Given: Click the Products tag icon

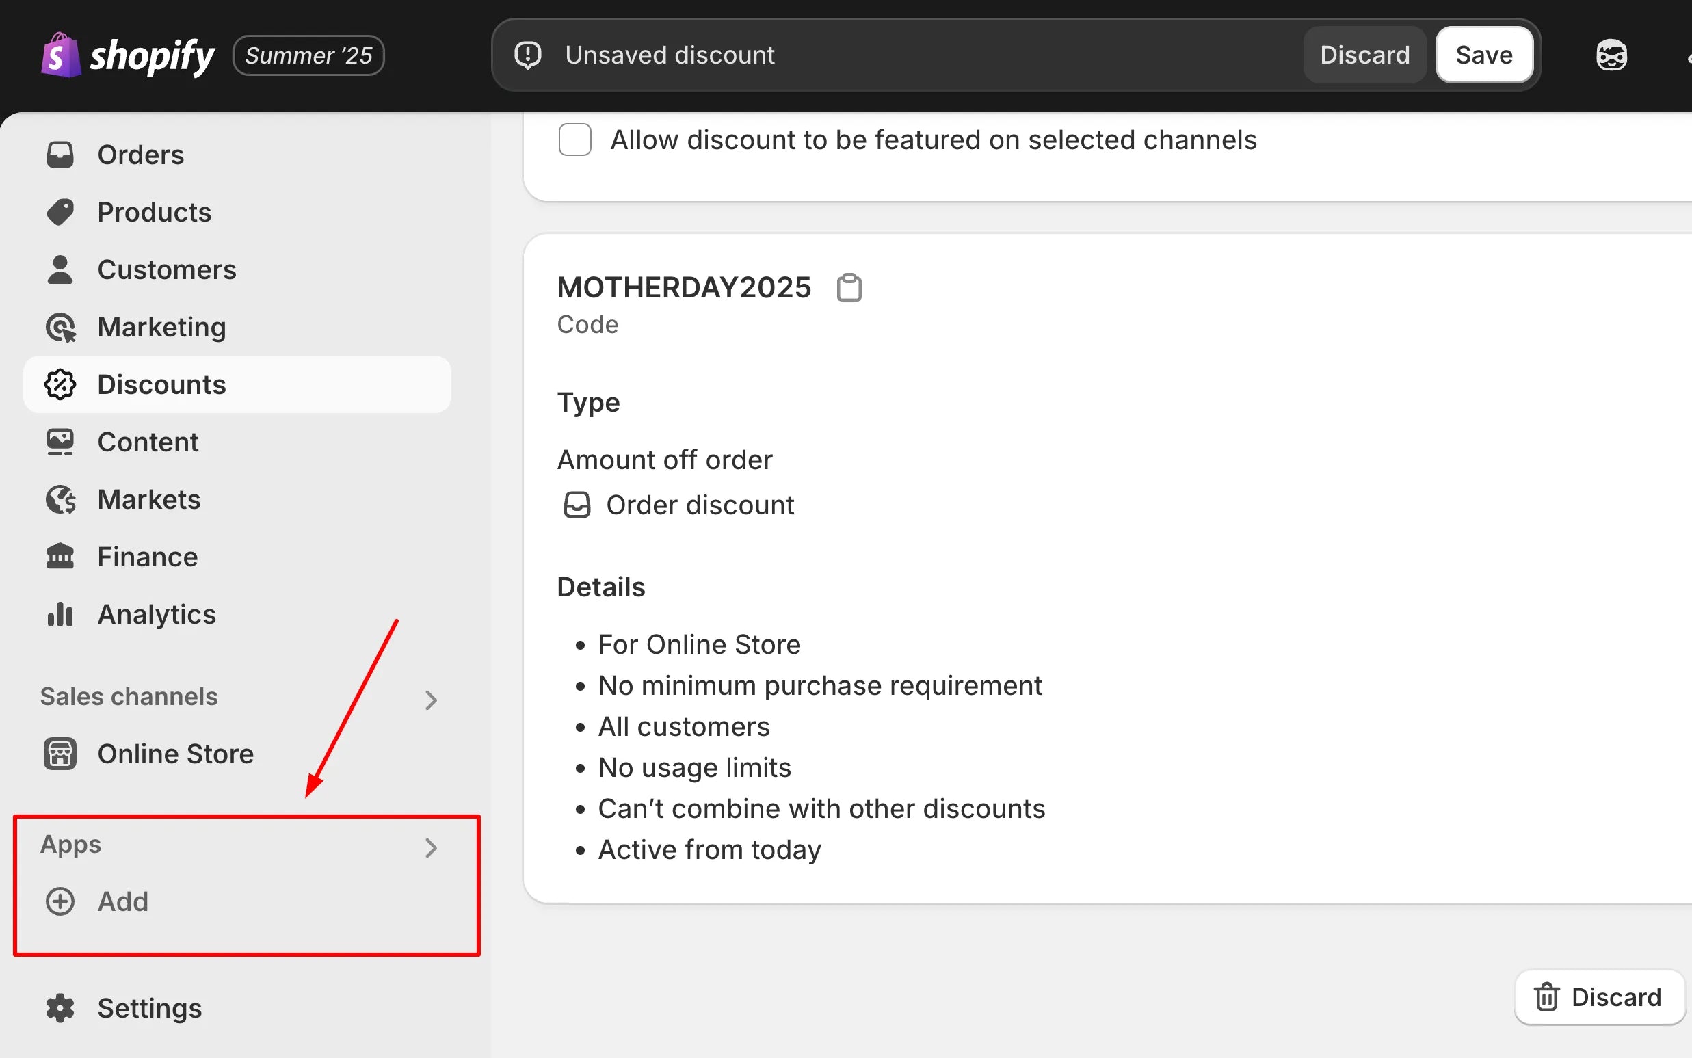Looking at the screenshot, I should pos(60,212).
